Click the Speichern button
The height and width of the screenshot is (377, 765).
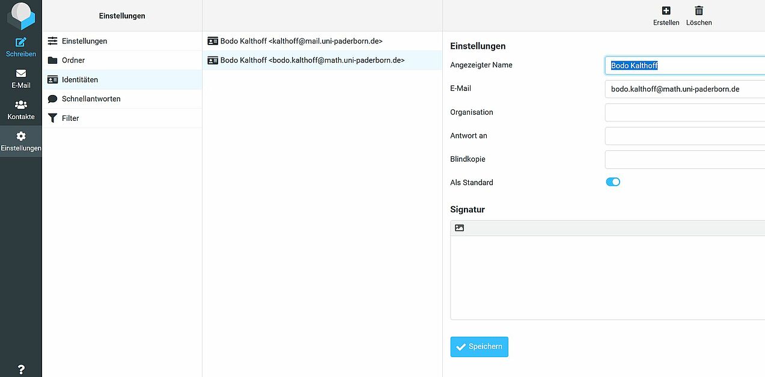point(479,347)
